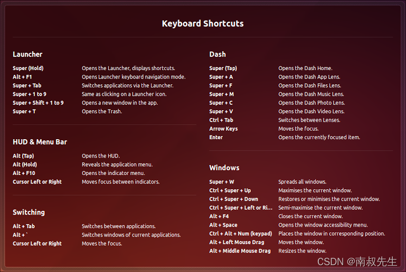Select the Windows section heading
Image resolution: width=406 pixels, height=272 pixels.
(x=224, y=168)
